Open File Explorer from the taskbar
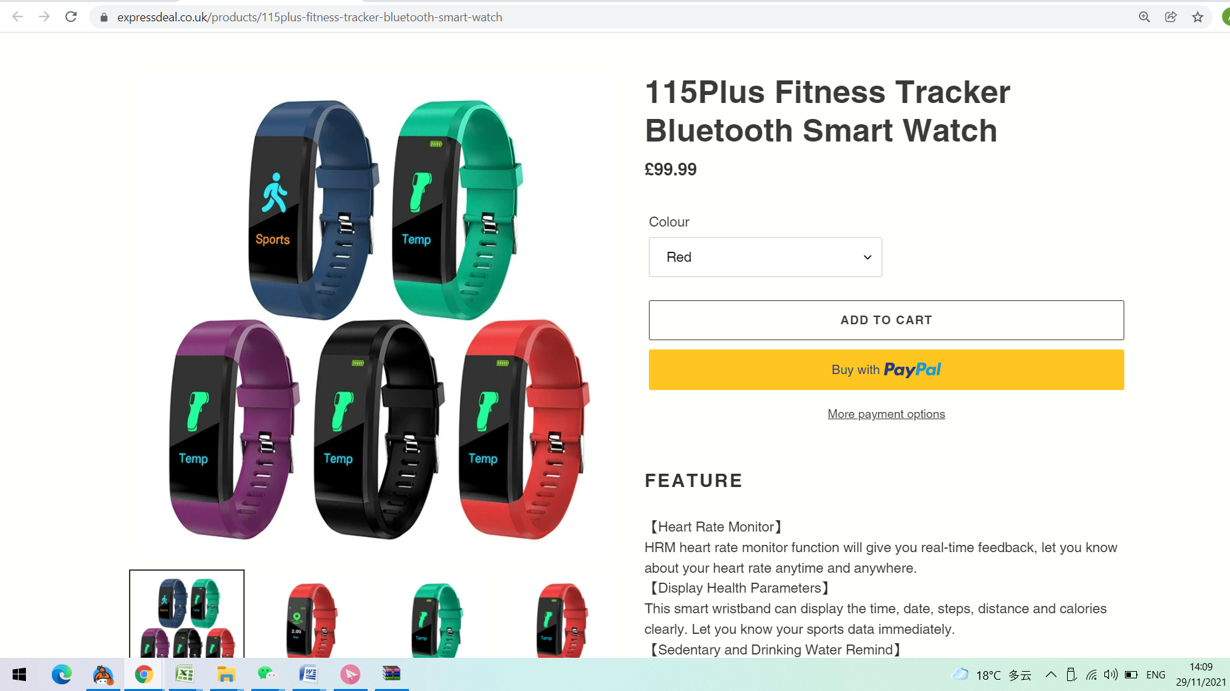Screen dimensions: 1230x691 (x=226, y=674)
